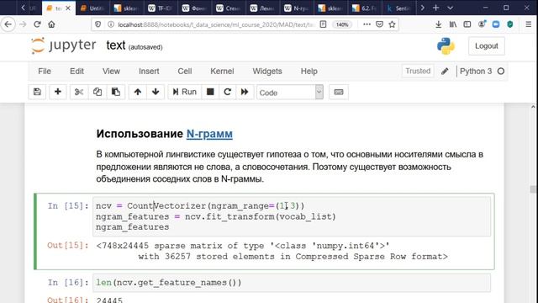Switch to the Sent Kaggle tab
Image resolution: width=538 pixels, height=303 pixels.
398,8
